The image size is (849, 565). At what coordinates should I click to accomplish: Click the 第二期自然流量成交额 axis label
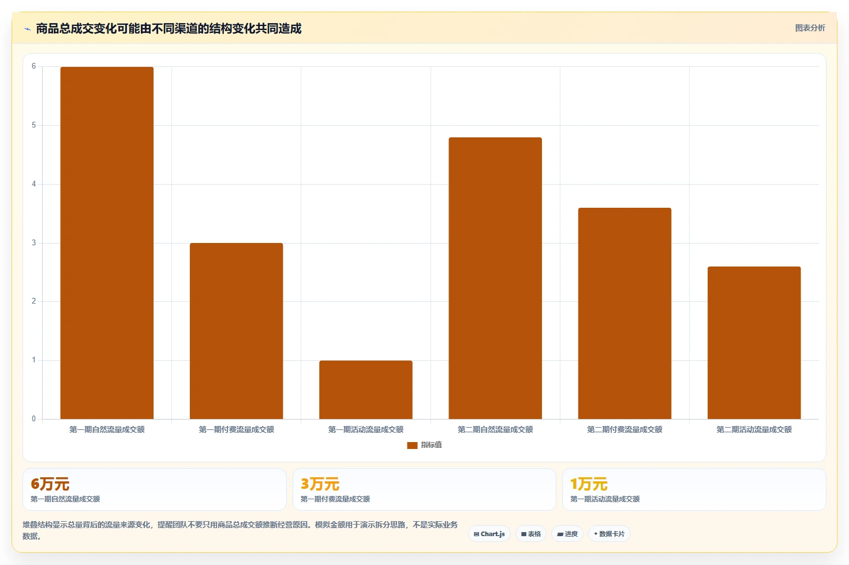click(x=495, y=429)
